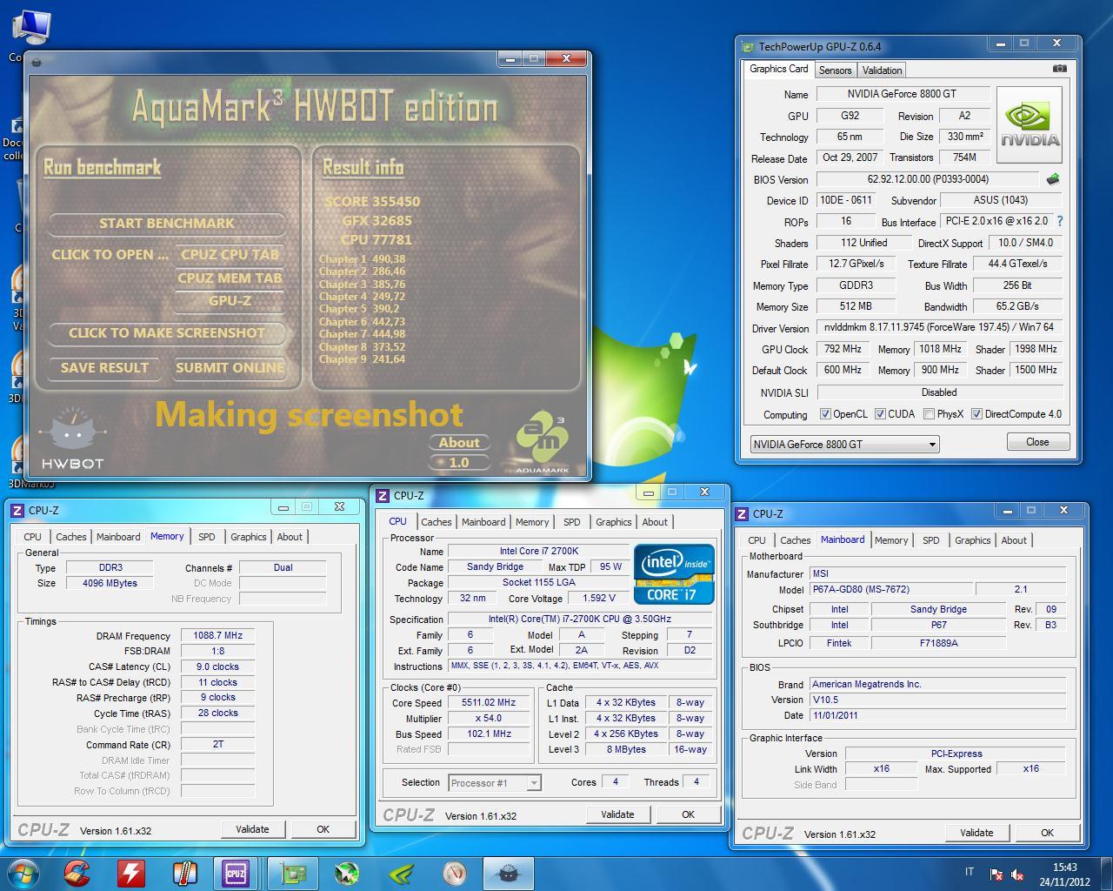Screen dimensions: 1113x891
Task: Open the Graphics tab in the Mainboard CPU-Z window
Action: pos(972,540)
